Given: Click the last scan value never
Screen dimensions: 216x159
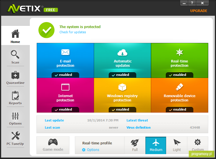Looking at the screenshot, I should [x=114, y=128].
